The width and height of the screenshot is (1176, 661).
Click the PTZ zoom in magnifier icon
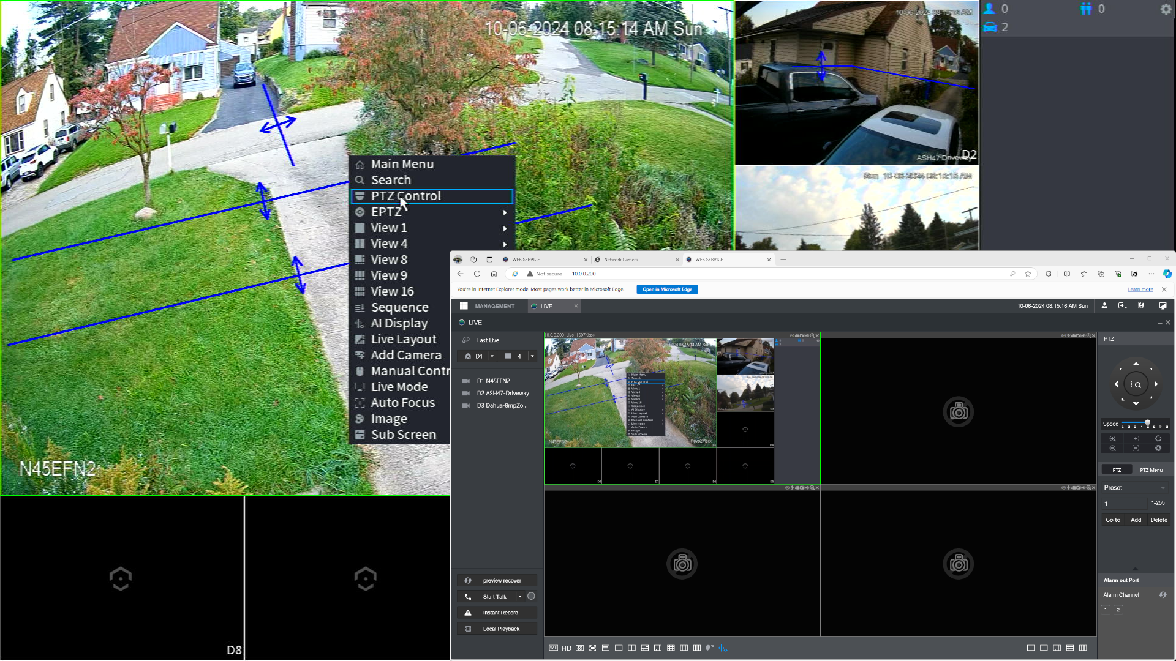(x=1113, y=439)
